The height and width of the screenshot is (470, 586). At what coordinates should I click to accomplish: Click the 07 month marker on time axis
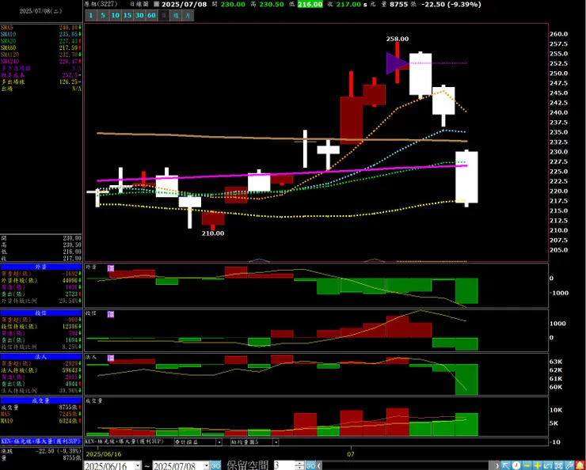tap(351, 454)
